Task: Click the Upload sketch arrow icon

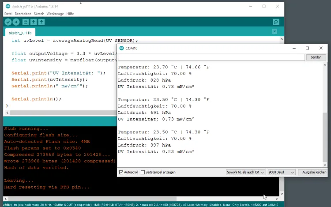Action: coord(16,22)
